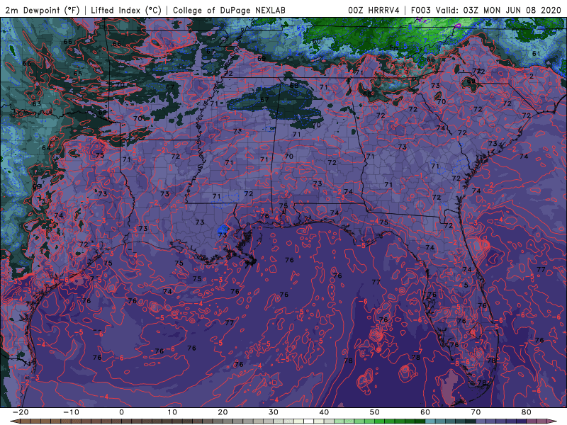Click the "50" color scale label
This screenshot has height=425, width=567.
[375, 412]
